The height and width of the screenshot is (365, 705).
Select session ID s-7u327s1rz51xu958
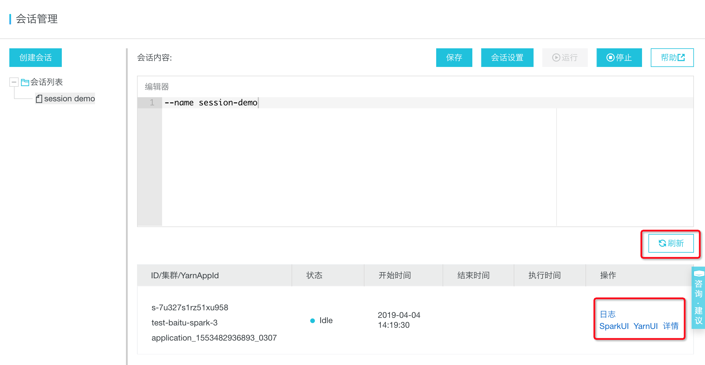[190, 308]
